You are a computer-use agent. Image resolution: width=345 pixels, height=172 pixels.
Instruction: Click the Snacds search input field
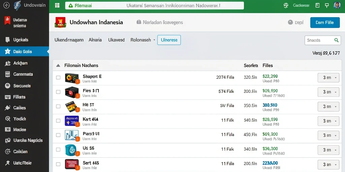(x=322, y=40)
